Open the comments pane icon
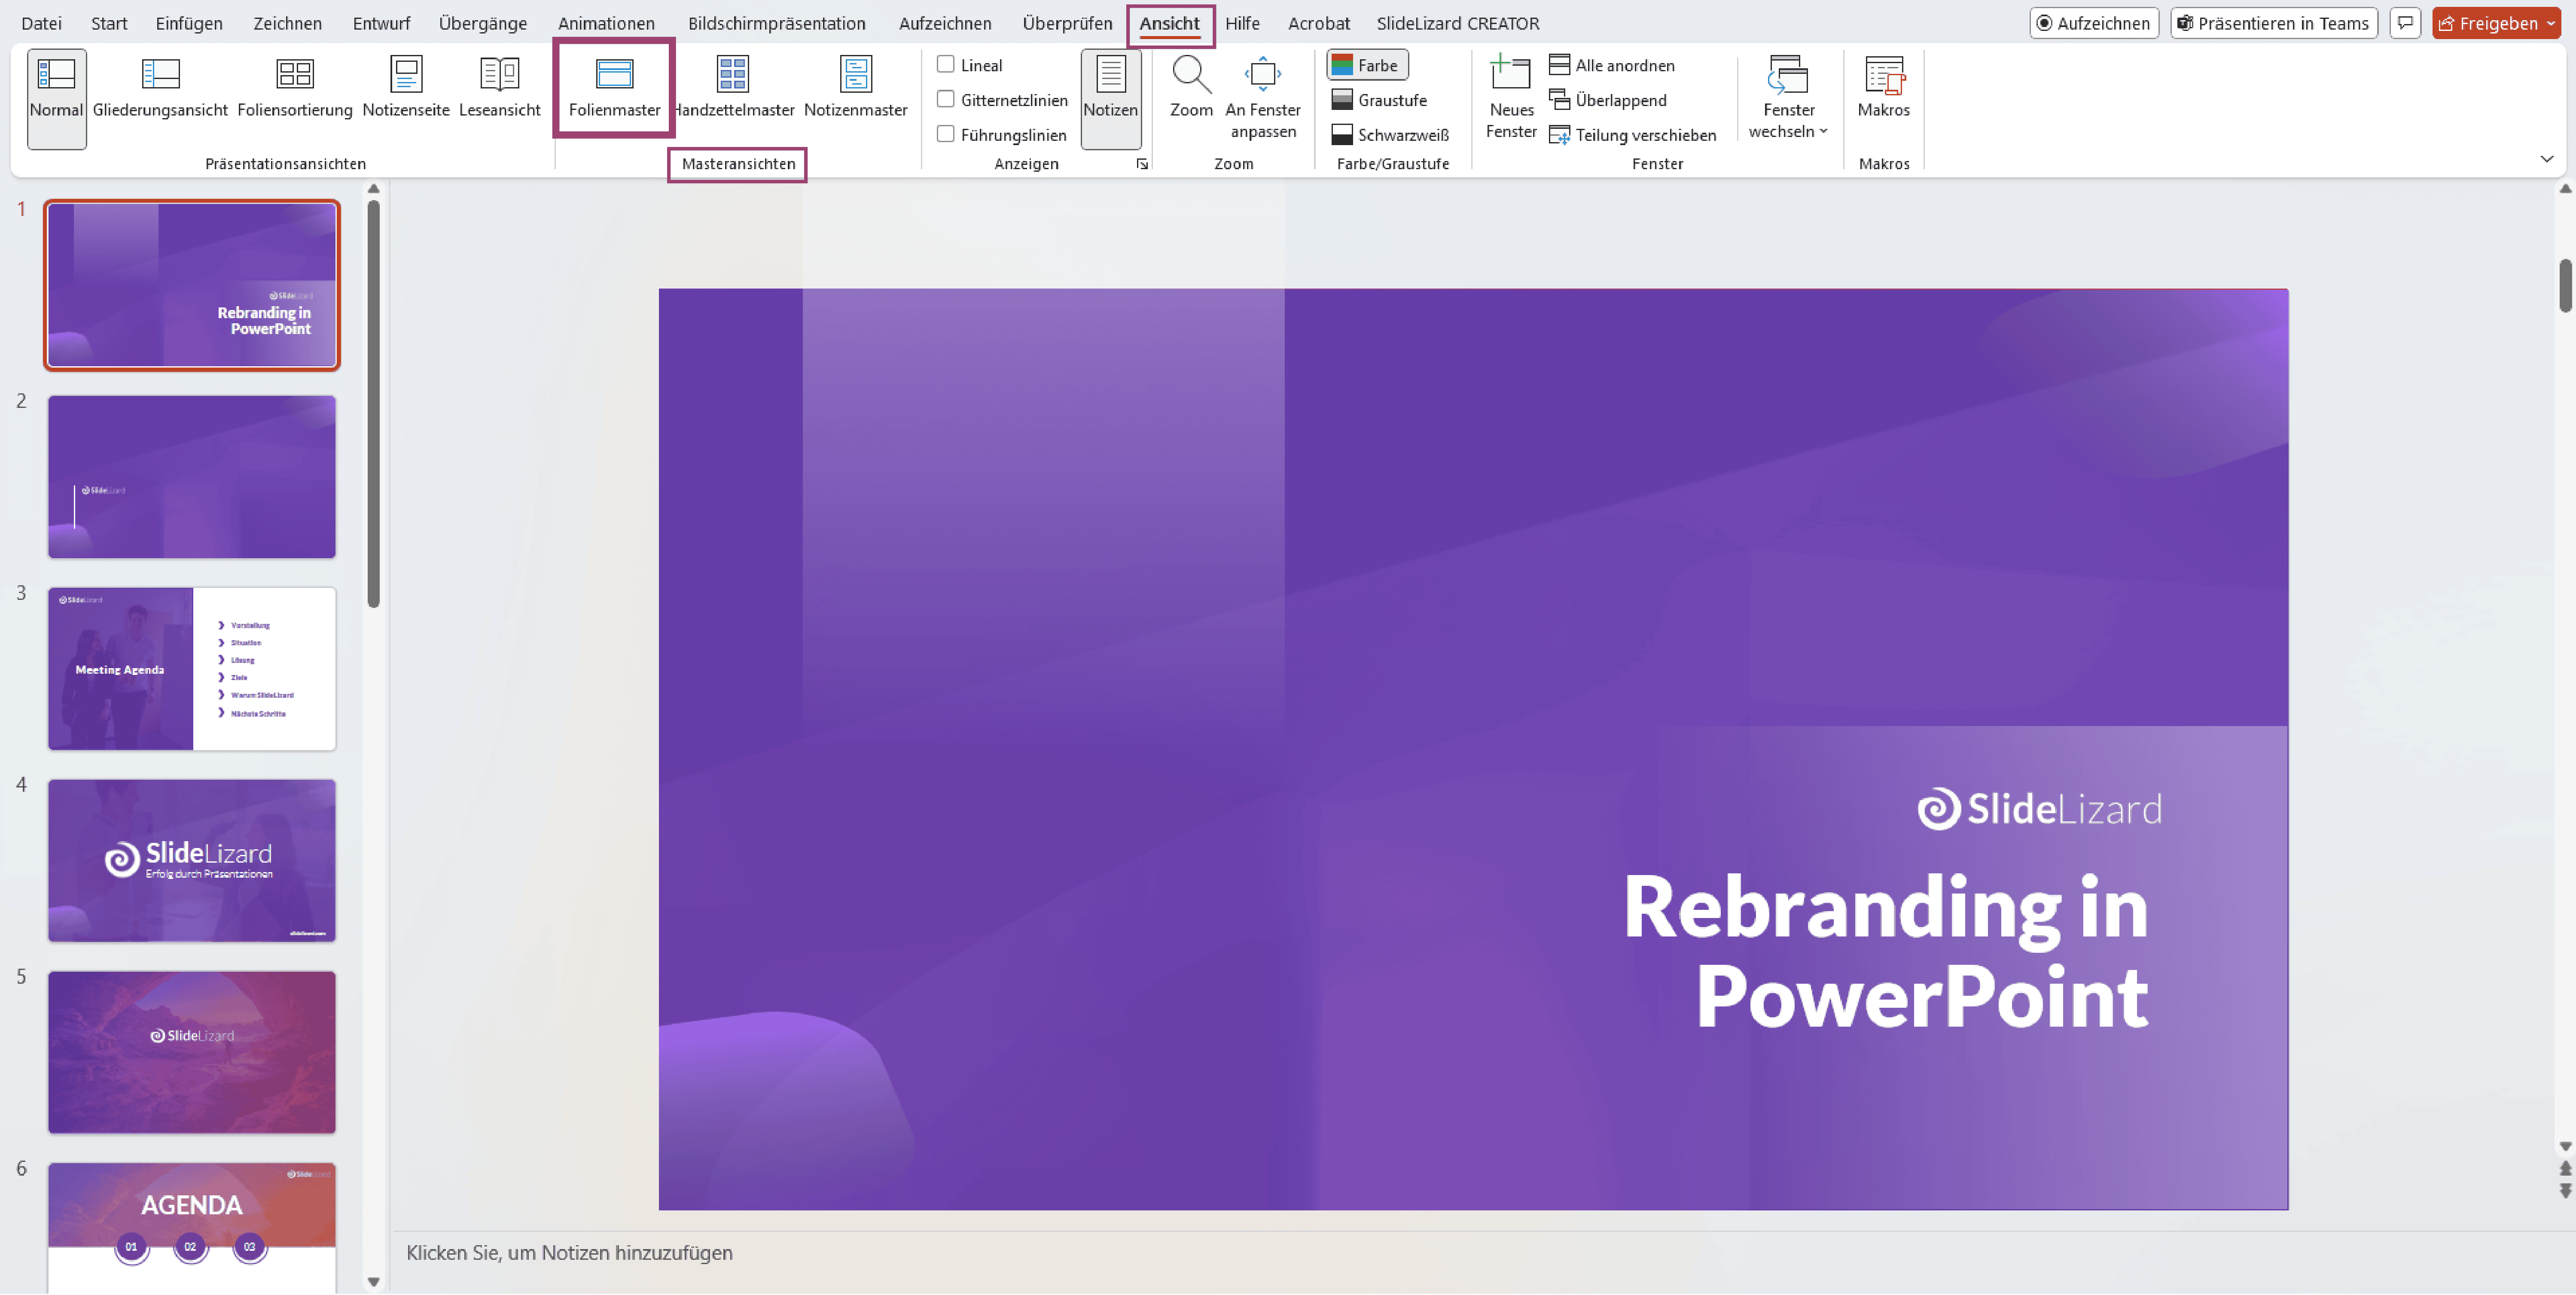This screenshot has width=2576, height=1295. pos(2405,23)
